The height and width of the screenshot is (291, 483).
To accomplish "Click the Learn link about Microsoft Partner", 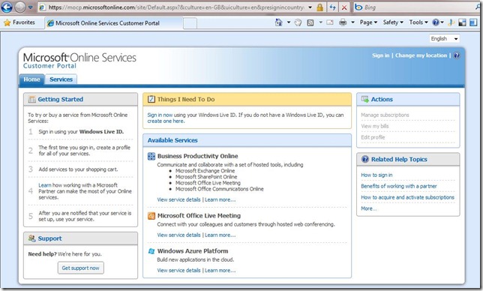I will (x=45, y=185).
